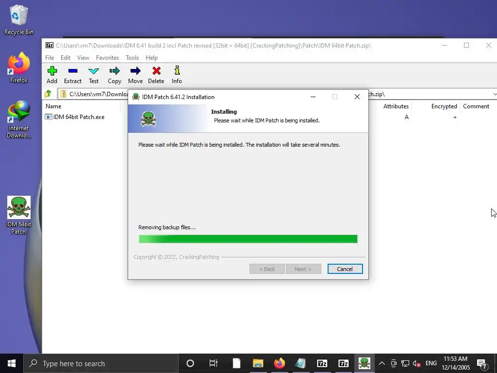Select the IDM 64bit Patch desktop icon
This screenshot has width=497, height=373.
19,215
